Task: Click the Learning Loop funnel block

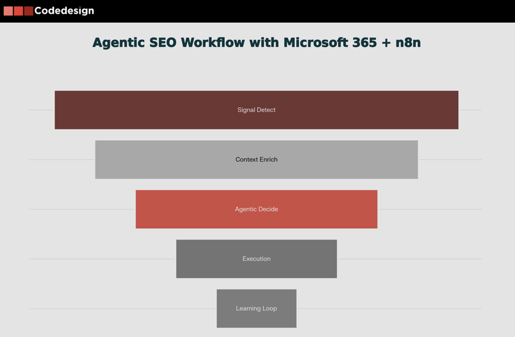Action: click(256, 308)
